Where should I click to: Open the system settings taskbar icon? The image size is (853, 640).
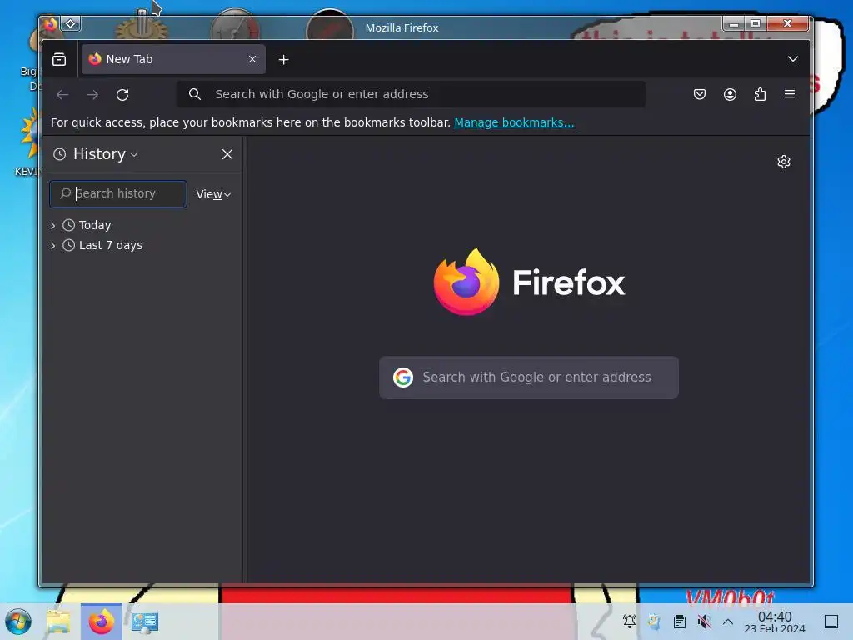tap(145, 622)
